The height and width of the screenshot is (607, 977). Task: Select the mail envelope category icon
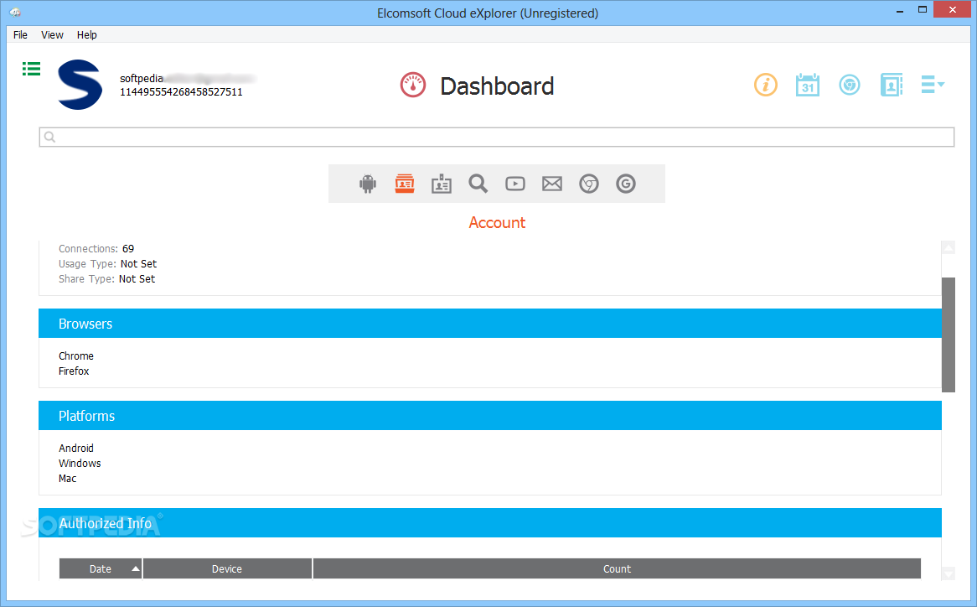pyautogui.click(x=552, y=184)
